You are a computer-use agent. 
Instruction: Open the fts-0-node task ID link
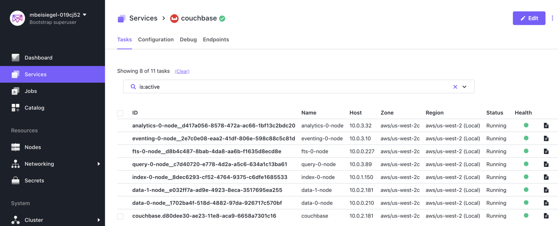point(207,151)
